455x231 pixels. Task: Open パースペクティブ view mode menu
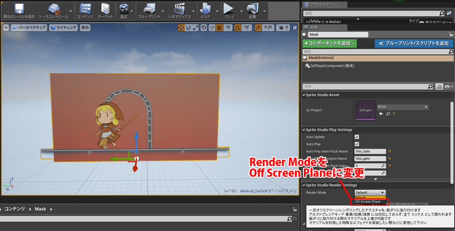(29, 28)
